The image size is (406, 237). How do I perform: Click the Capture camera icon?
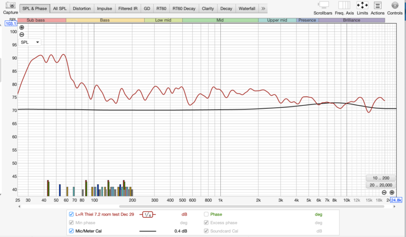[10, 6]
